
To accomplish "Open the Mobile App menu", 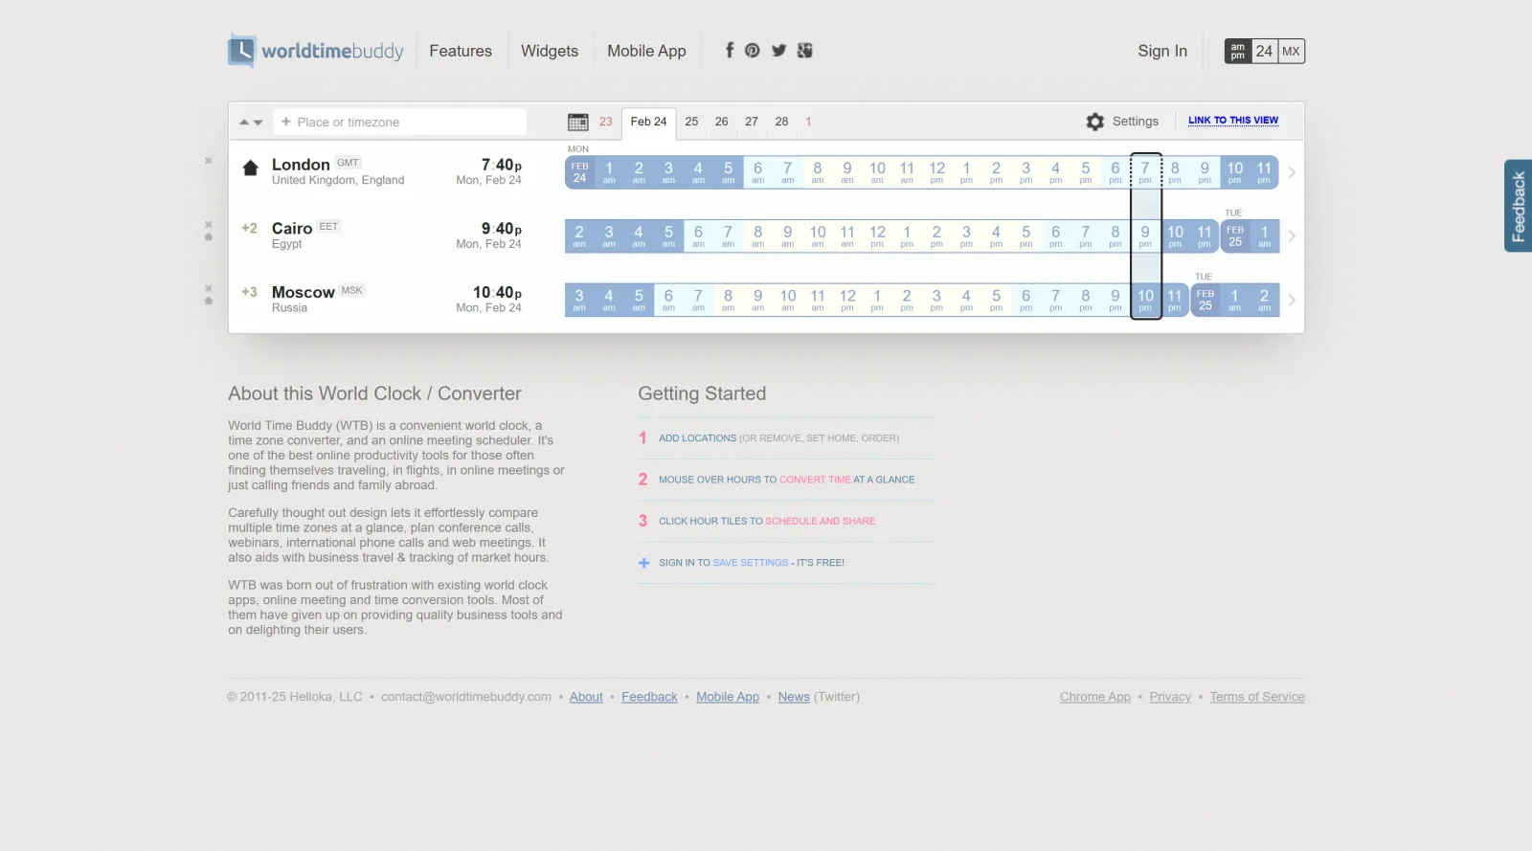I will 646,51.
